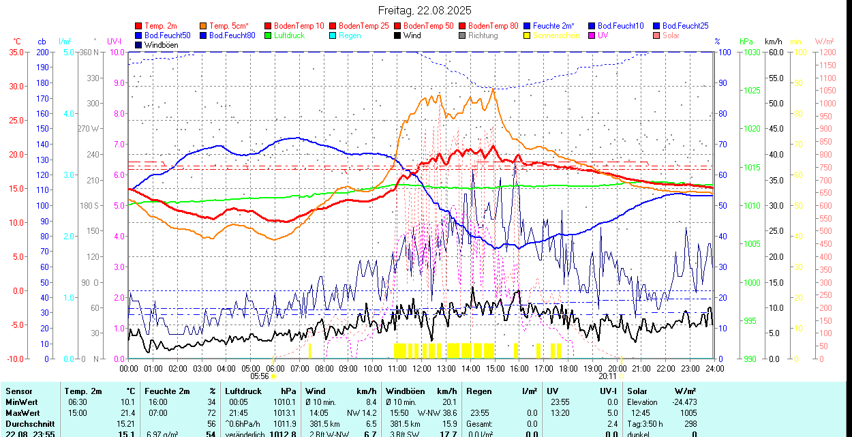This screenshot has height=437, width=852.
Task: Click the Solar legend label
Action: point(671,35)
